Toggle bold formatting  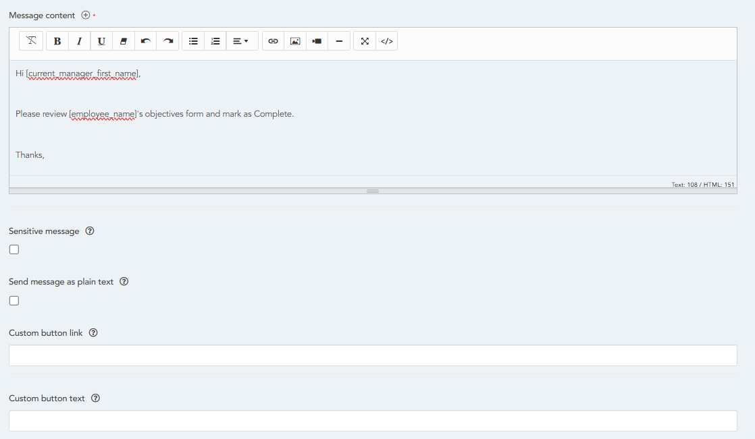57,41
